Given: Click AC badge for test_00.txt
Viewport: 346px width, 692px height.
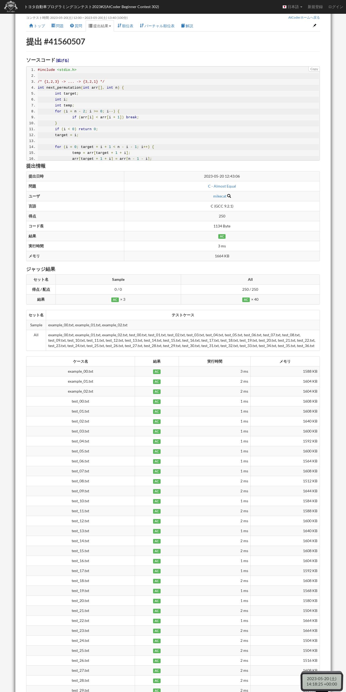Looking at the screenshot, I should (157, 402).
